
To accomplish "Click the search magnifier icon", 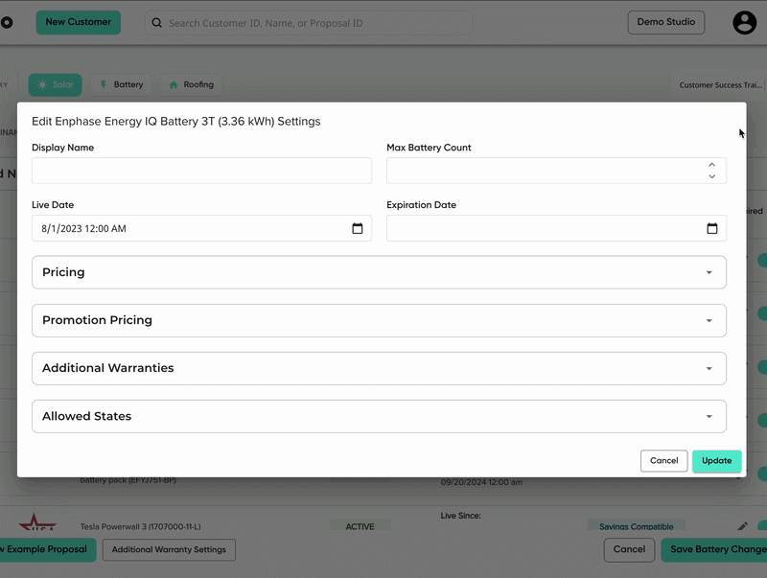I will click(x=156, y=23).
